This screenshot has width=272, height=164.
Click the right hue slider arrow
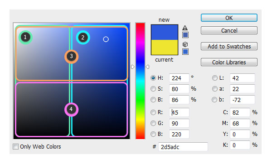coord(147,67)
